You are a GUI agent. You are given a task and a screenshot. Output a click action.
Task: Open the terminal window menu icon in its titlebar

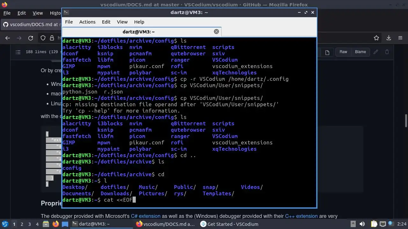(66, 12)
